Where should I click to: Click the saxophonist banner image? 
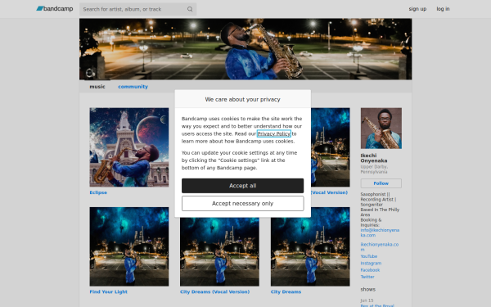click(245, 49)
